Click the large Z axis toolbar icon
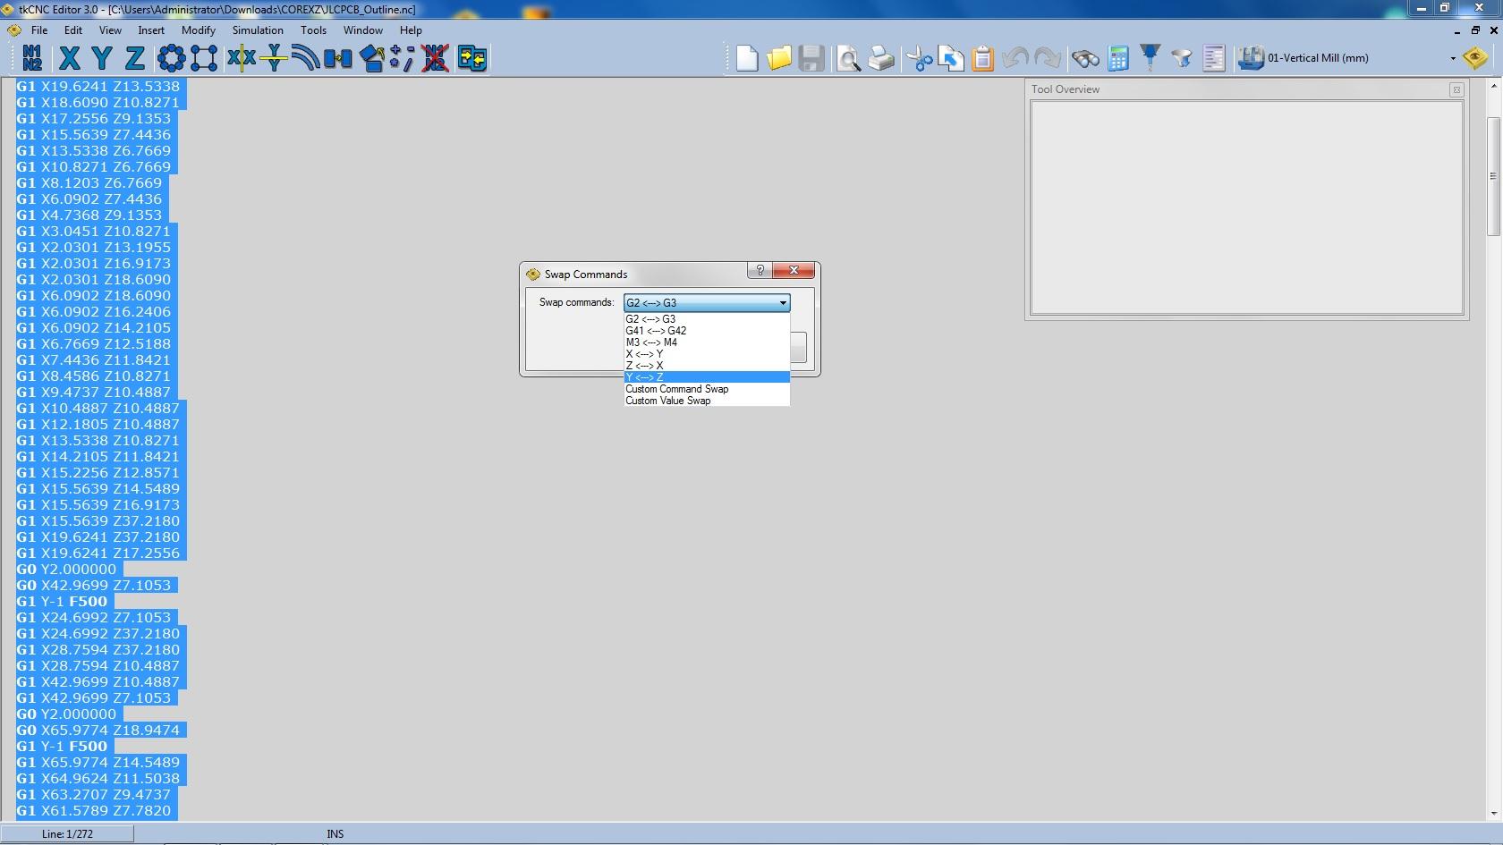 [x=134, y=58]
